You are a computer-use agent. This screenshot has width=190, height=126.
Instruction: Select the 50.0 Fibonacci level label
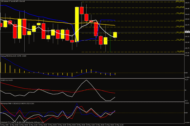pyautogui.click(x=180, y=26)
